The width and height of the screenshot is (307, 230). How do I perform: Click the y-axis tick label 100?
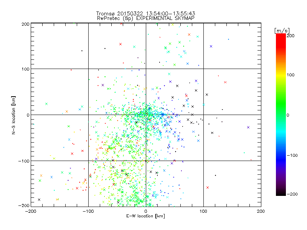point(25,69)
